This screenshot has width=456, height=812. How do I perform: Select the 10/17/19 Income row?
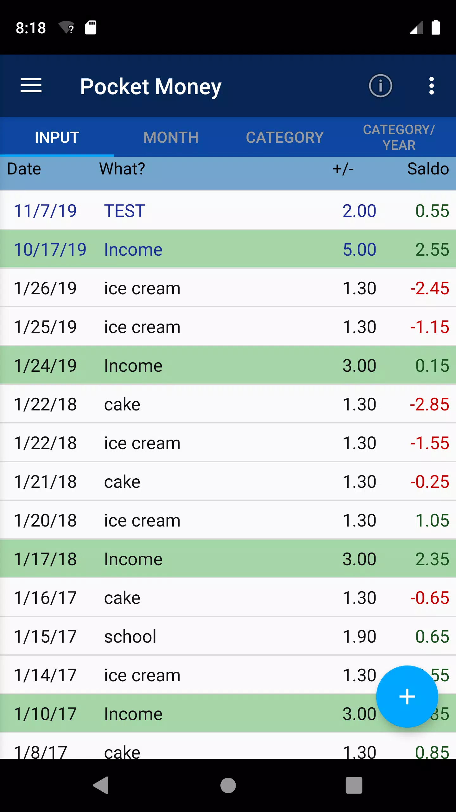pos(228,249)
